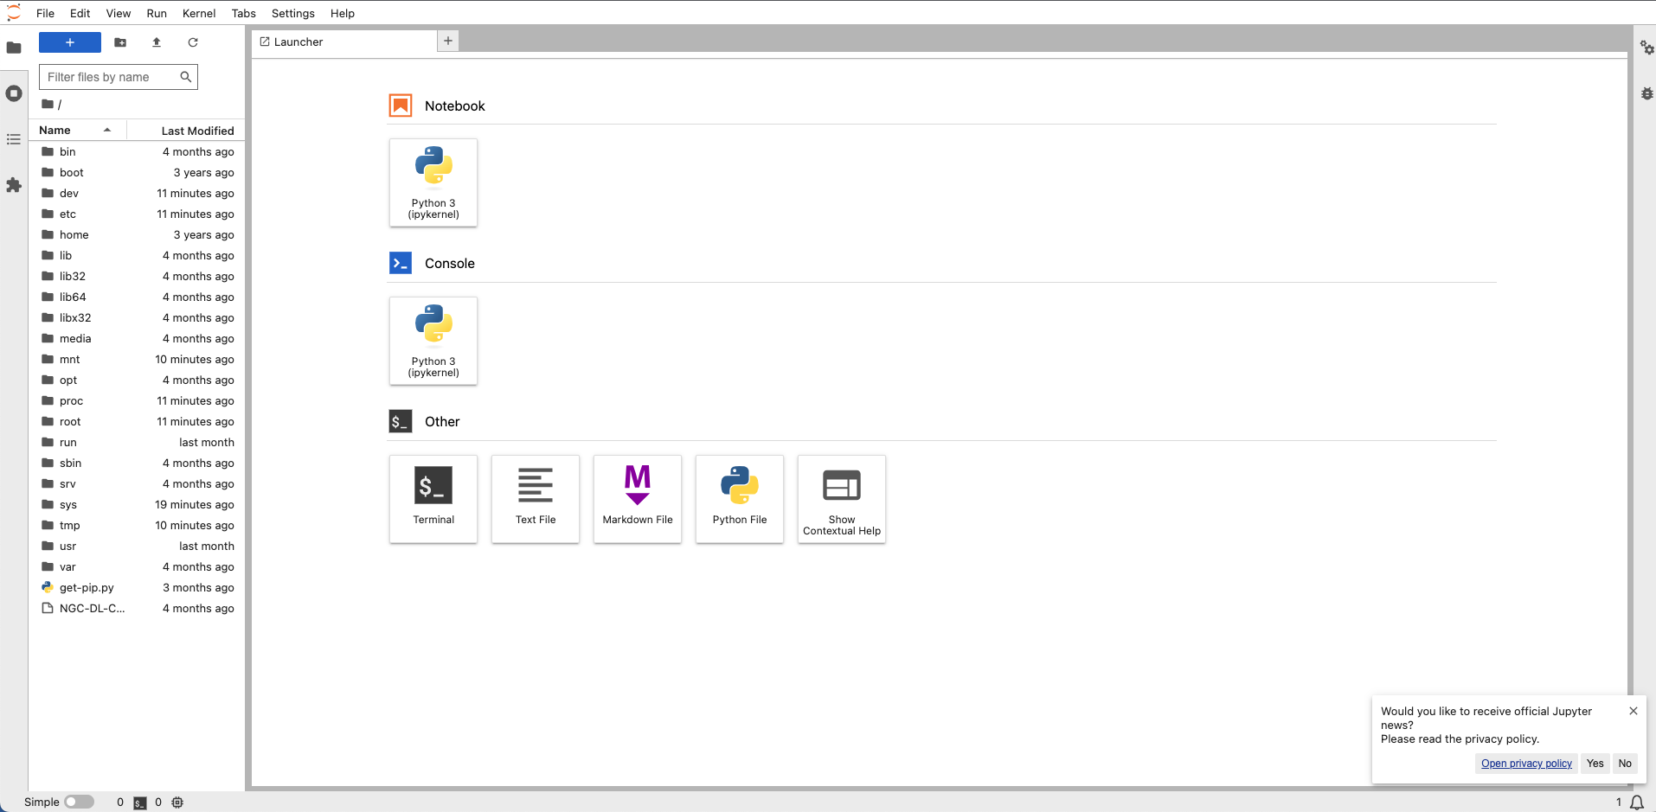
Task: Click the root folder breadcrumb icon
Action: [48, 104]
